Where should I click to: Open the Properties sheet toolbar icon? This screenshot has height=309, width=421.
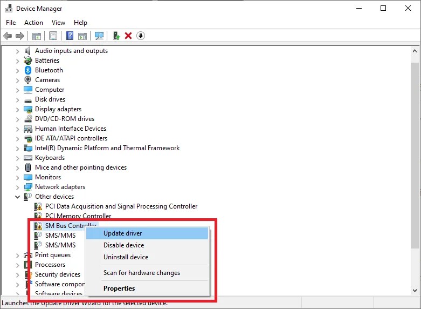(x=53, y=36)
